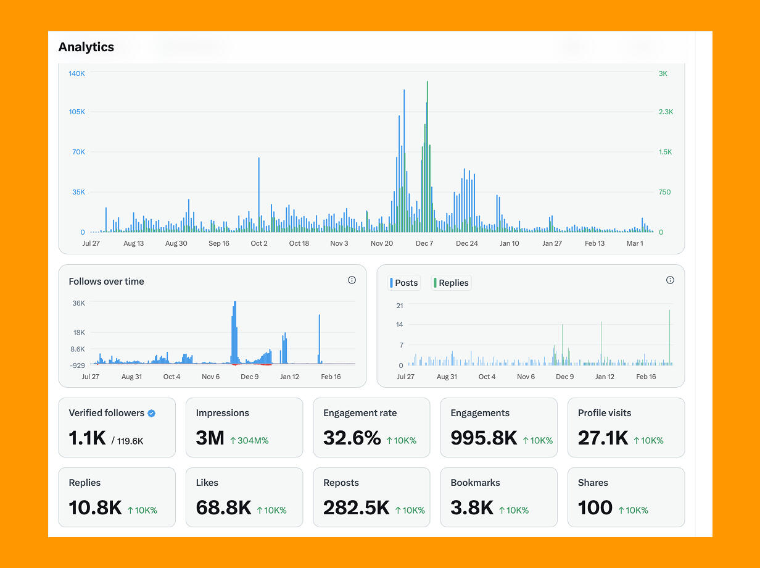Click the Oct 18 date label
Image resolution: width=760 pixels, height=568 pixels.
[x=299, y=243]
